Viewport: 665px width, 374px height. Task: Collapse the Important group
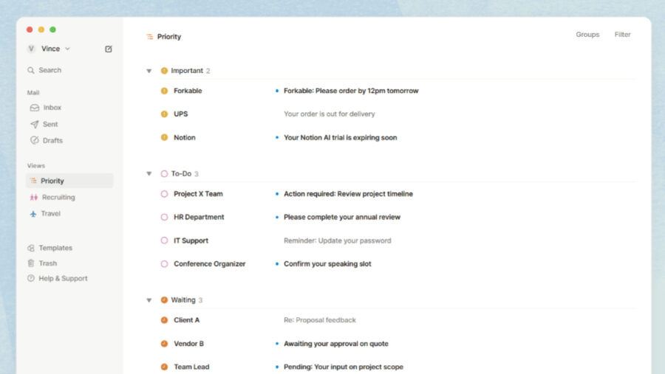coord(149,71)
